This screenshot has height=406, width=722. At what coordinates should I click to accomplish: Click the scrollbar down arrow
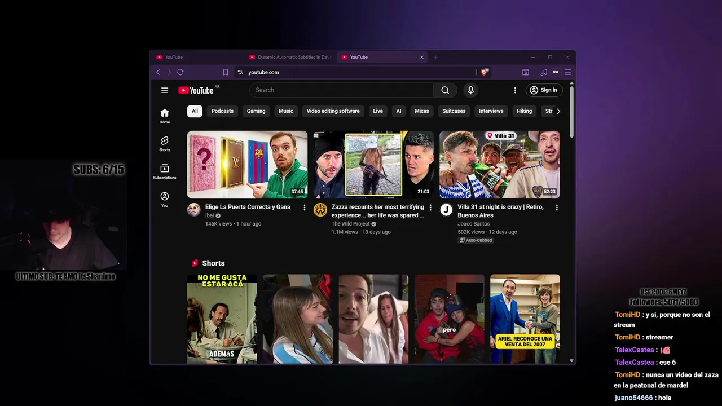pyautogui.click(x=571, y=361)
